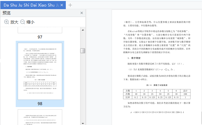Click the 放大 zoom in label
The image size is (202, 125).
(x=14, y=22)
